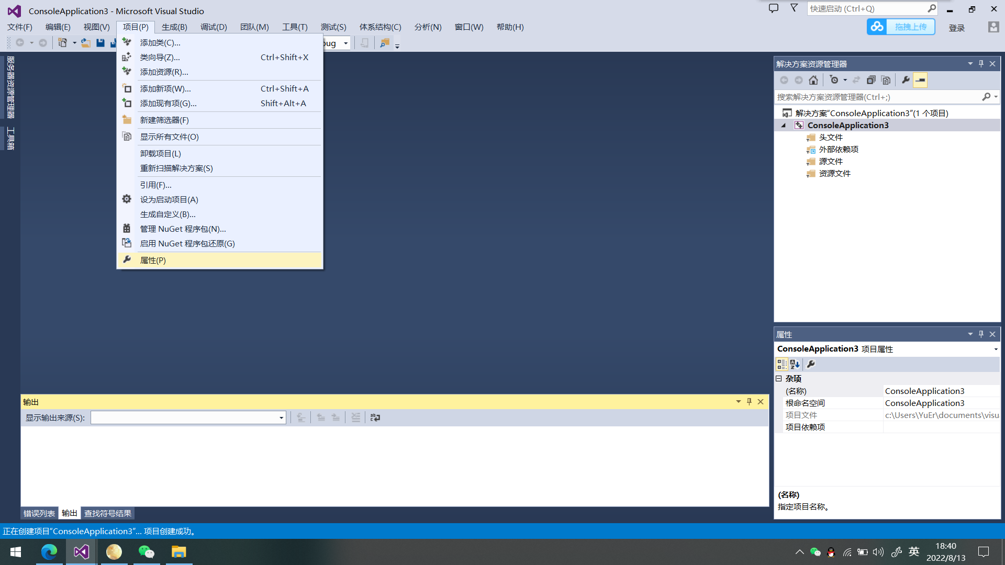The image size is (1005, 565).
Task: Open the 调试(D) menu
Action: 214,27
